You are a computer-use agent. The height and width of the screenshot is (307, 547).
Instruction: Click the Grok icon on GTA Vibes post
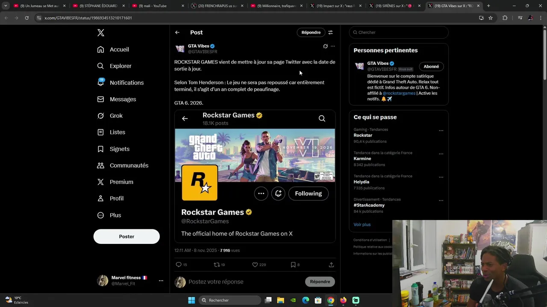coord(325,46)
